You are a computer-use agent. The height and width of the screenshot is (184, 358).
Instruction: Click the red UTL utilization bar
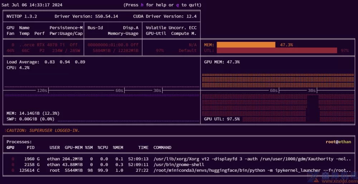[277, 51]
